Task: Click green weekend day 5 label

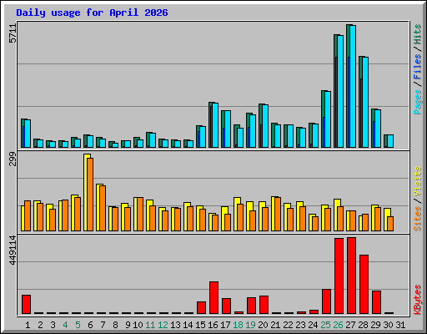Action: [x=78, y=325]
